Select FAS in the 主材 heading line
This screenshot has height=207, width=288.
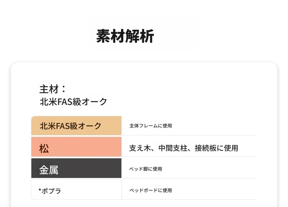click(65, 101)
